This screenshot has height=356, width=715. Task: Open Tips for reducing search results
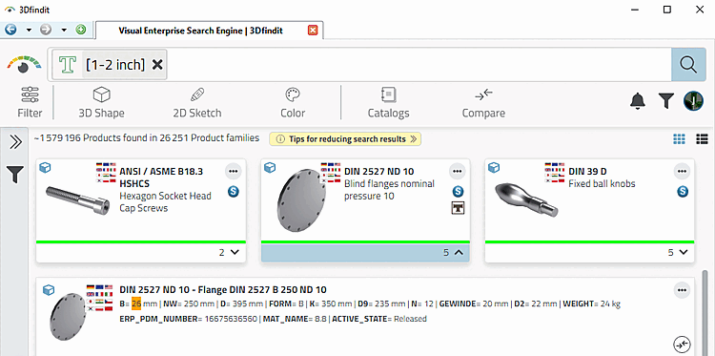pos(345,138)
